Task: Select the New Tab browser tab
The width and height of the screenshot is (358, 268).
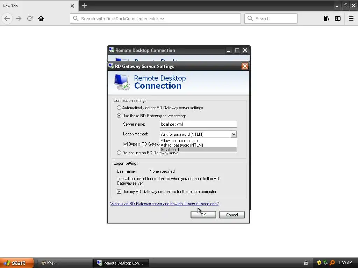Action: 39,6
